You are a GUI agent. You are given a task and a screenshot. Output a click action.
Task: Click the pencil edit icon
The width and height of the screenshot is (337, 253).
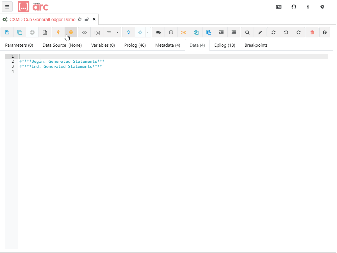[260, 32]
